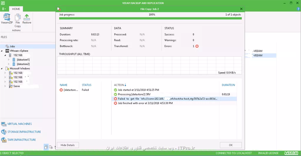301x156 pixels.
Task: Click the job progress bar
Action: (150, 18)
